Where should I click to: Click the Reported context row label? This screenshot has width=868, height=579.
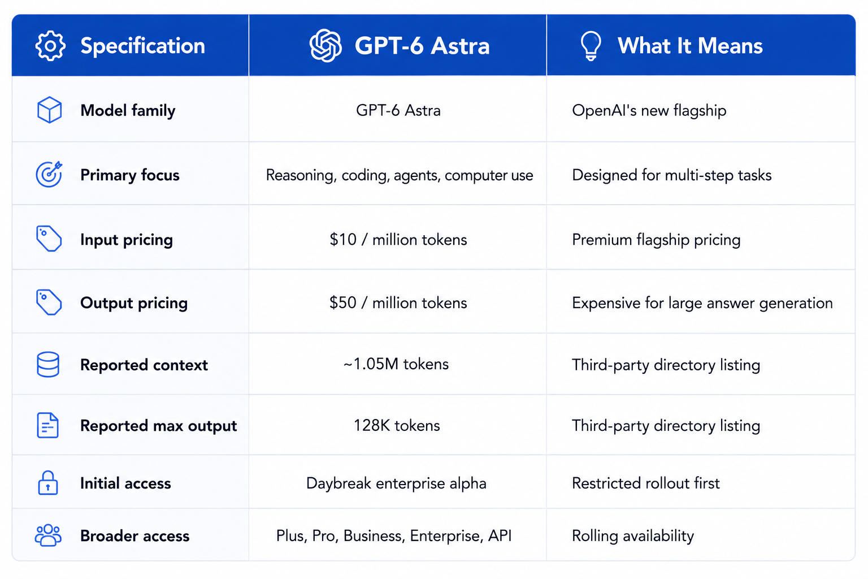point(144,365)
